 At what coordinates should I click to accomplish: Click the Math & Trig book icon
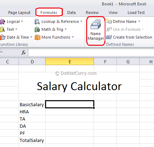point(37,29)
